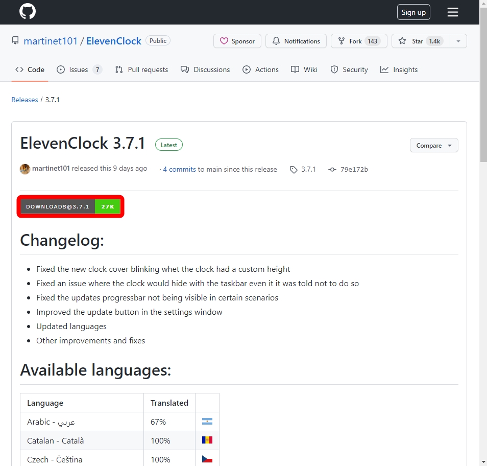Open the Security tab

(349, 69)
